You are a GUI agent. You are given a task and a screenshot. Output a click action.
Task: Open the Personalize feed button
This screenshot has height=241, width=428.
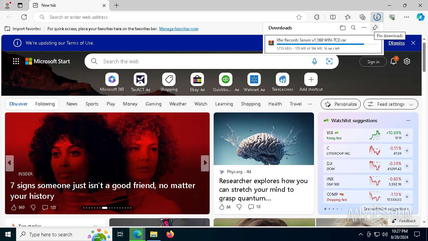341,104
